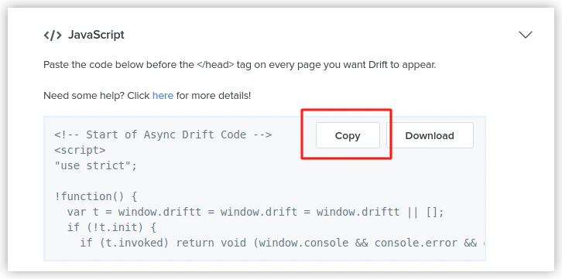Click the '"use strict";' code line
The height and width of the screenshot is (279, 562).
[96, 166]
